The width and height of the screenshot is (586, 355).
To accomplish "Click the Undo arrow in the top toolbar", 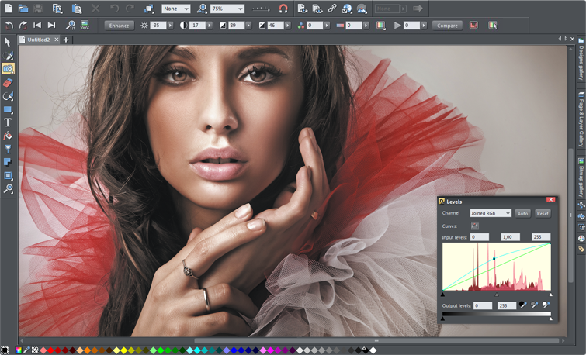I will point(114,9).
